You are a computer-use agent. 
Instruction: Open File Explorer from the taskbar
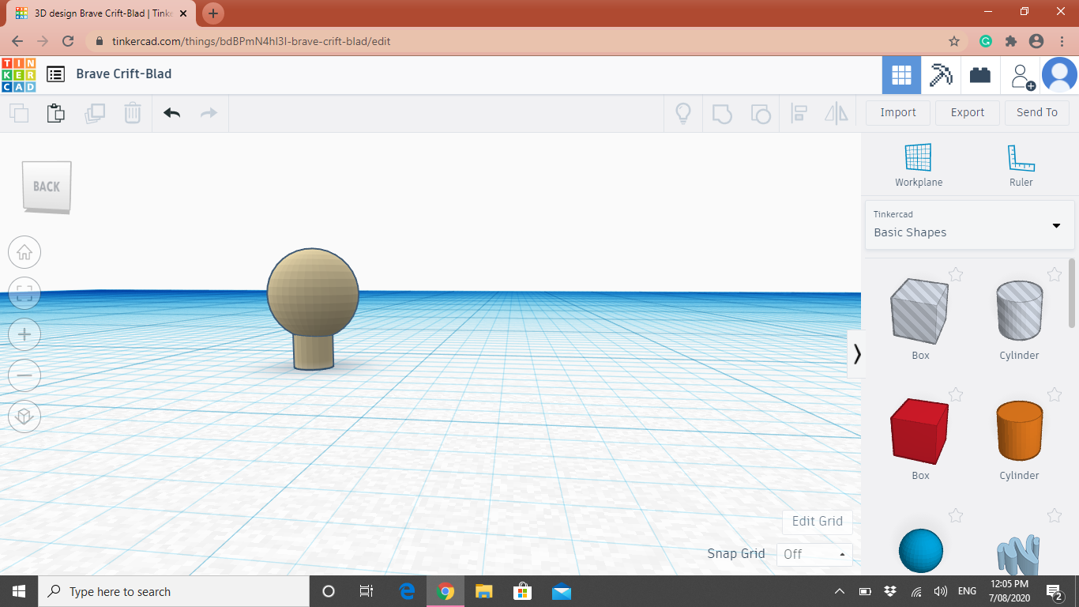pyautogui.click(x=484, y=591)
